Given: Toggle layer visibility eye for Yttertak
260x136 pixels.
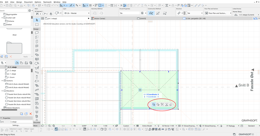Looking at the screenshot, I should [x=66, y=13].
